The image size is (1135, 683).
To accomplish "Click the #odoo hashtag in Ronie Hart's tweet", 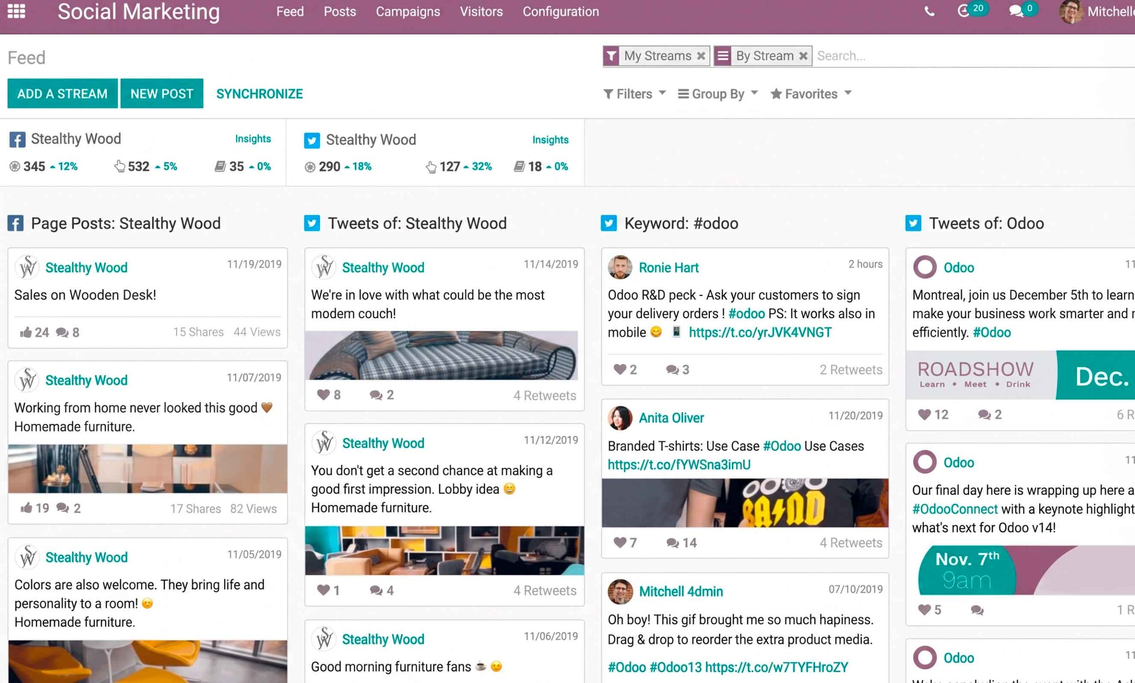I will tap(746, 314).
